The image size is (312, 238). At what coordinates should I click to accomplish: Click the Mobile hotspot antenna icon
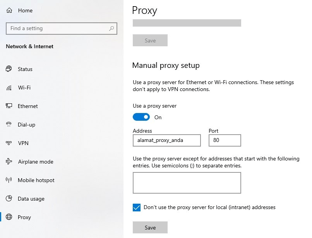click(x=9, y=180)
